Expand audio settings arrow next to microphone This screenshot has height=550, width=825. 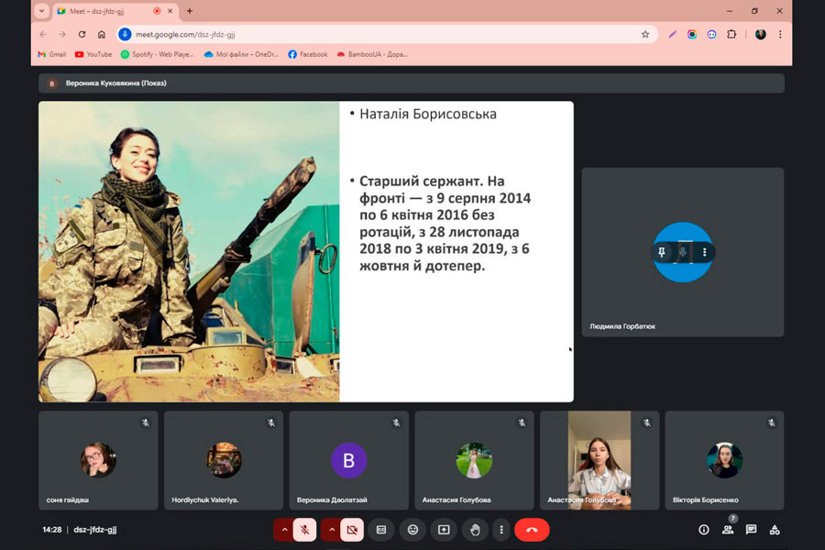pos(284,530)
